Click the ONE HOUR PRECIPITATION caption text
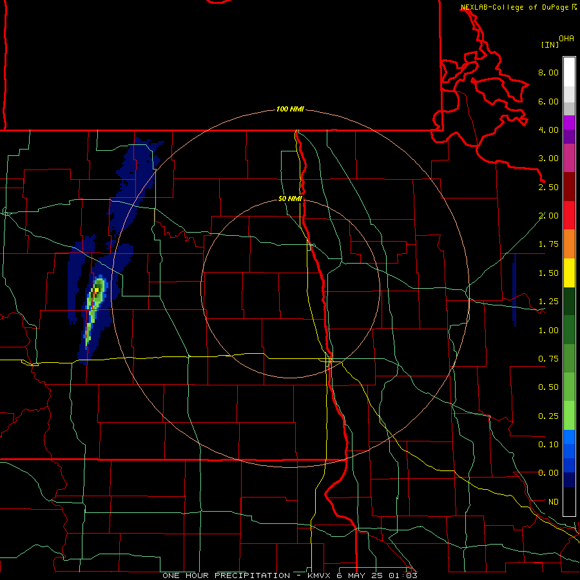Viewport: 580px width, 580px height. point(226,575)
